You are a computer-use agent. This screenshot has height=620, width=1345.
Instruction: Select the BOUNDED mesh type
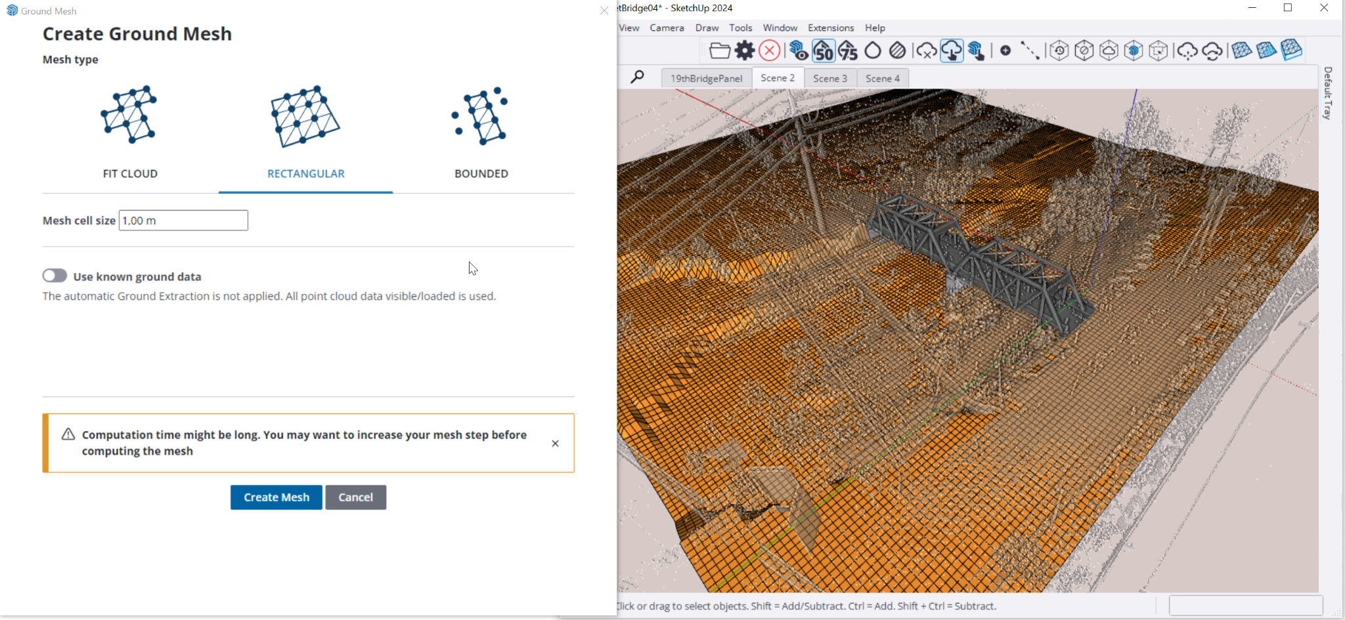tap(481, 131)
